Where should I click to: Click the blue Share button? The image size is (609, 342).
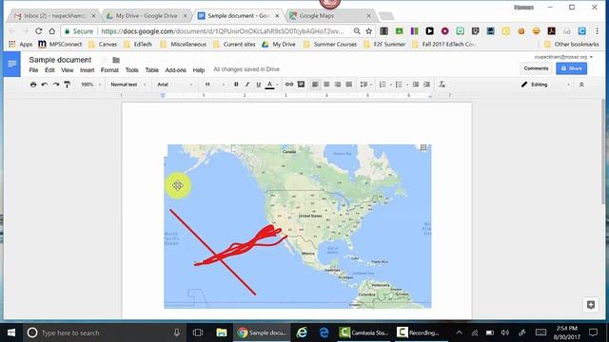571,68
